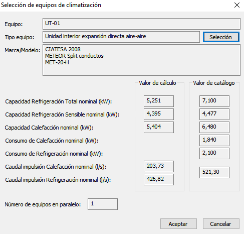244x234 pixels.
Task: Click calculated heating capacity 5,404 field
Action: pyautogui.click(x=159, y=127)
